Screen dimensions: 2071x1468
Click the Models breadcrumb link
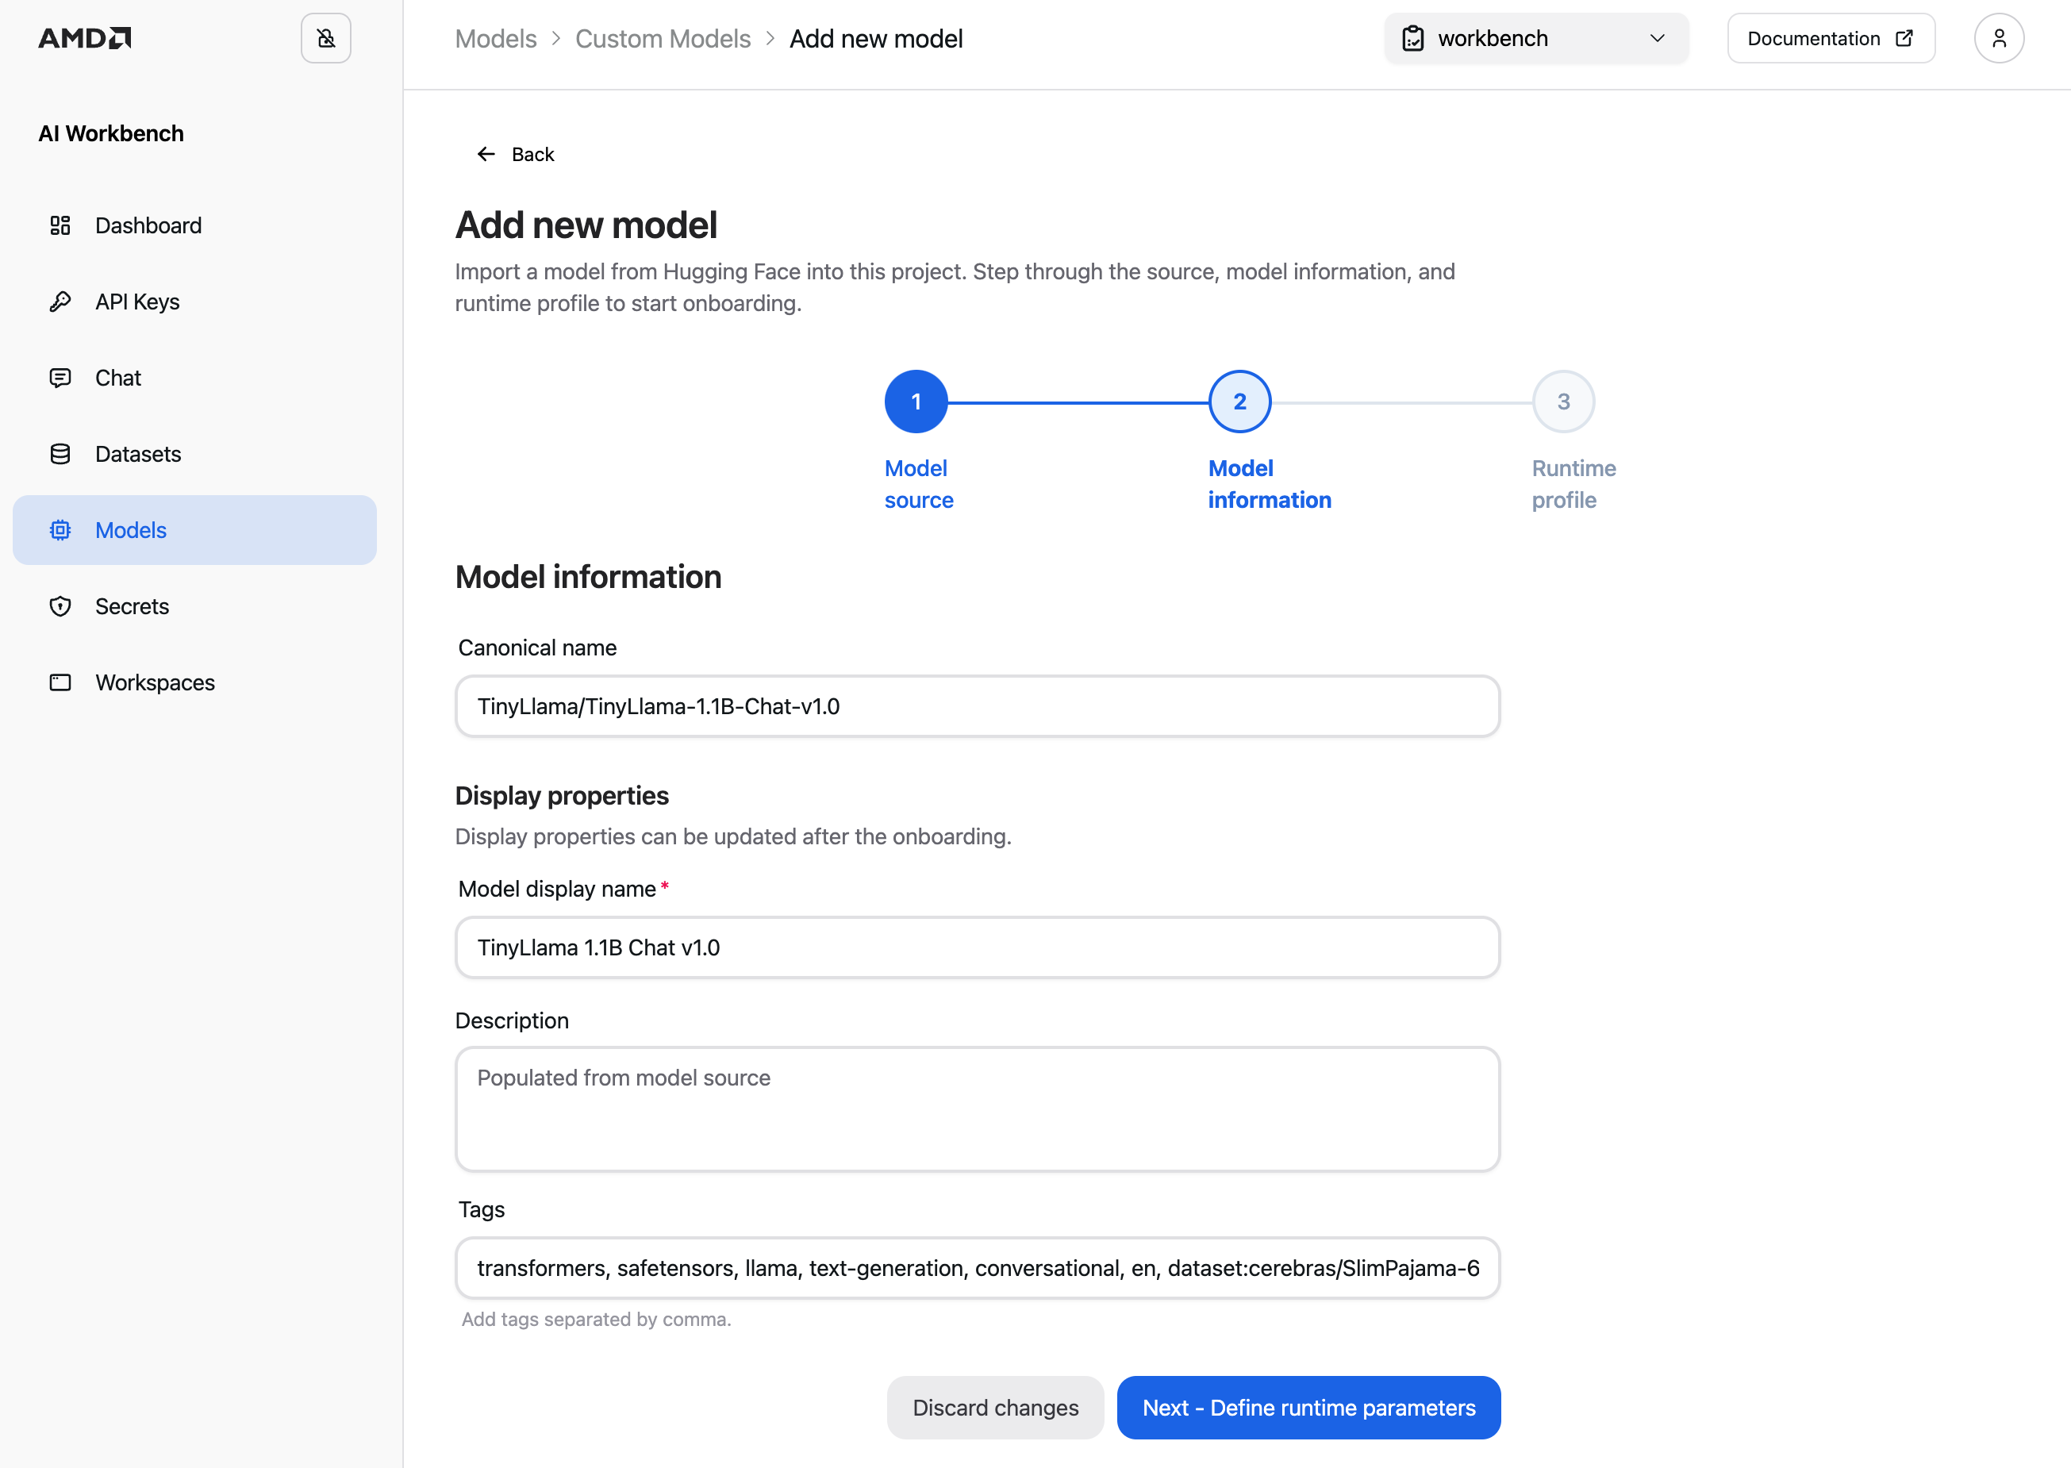[495, 39]
